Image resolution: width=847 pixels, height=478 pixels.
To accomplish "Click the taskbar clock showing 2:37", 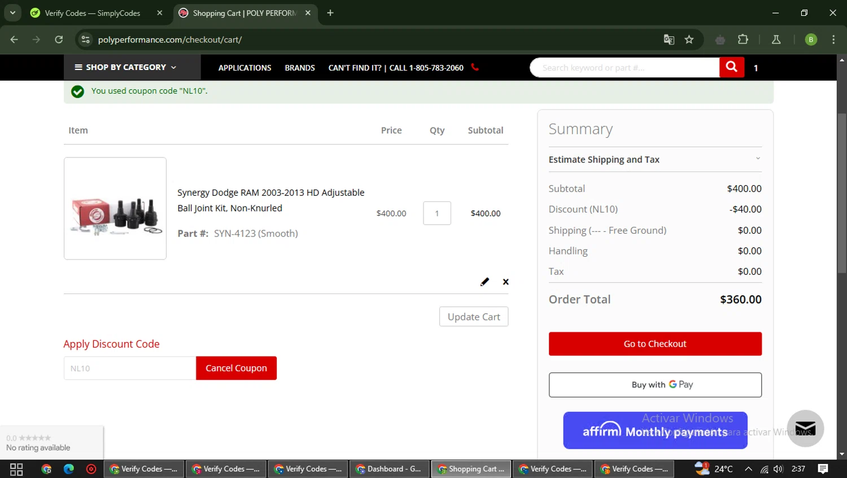I will [x=798, y=469].
